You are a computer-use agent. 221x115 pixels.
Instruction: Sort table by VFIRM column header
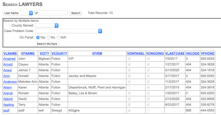point(97,53)
